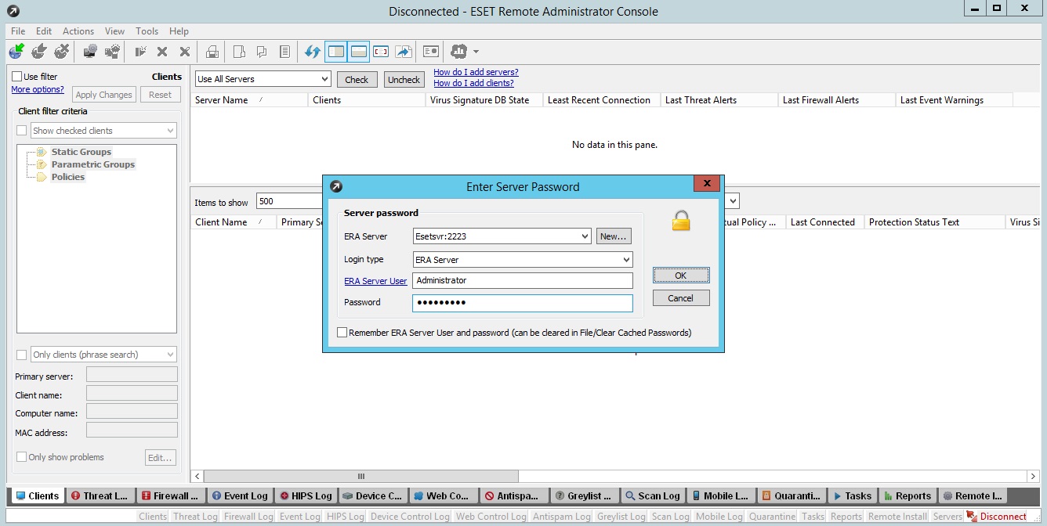Viewport: 1047px width, 526px height.
Task: Click the blue arrow export icon
Action: click(x=404, y=52)
